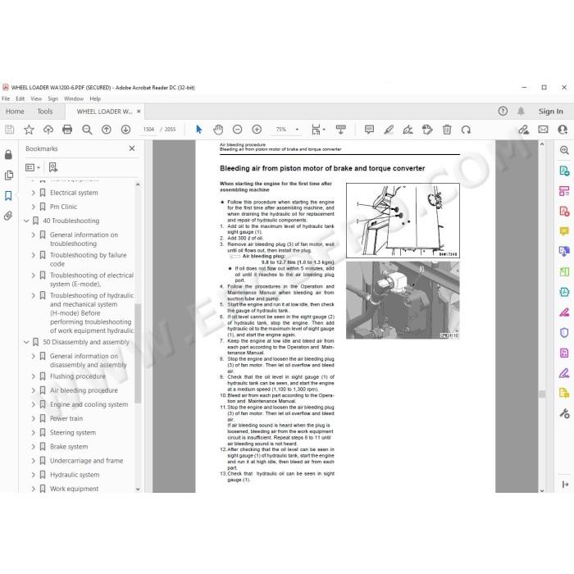Toggle the Bookmarks side panel icon

click(x=8, y=195)
